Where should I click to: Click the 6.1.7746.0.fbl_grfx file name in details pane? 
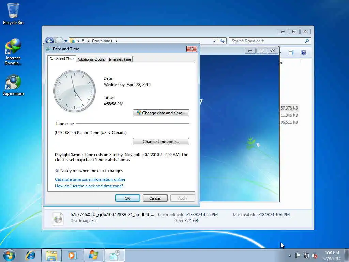point(112,215)
